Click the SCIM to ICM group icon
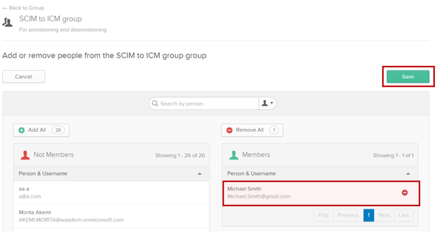Viewport: 440px width, 235px height. pyautogui.click(x=8, y=22)
